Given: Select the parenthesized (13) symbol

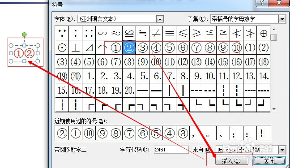Looking at the screenshot, I should [x=196, y=62].
